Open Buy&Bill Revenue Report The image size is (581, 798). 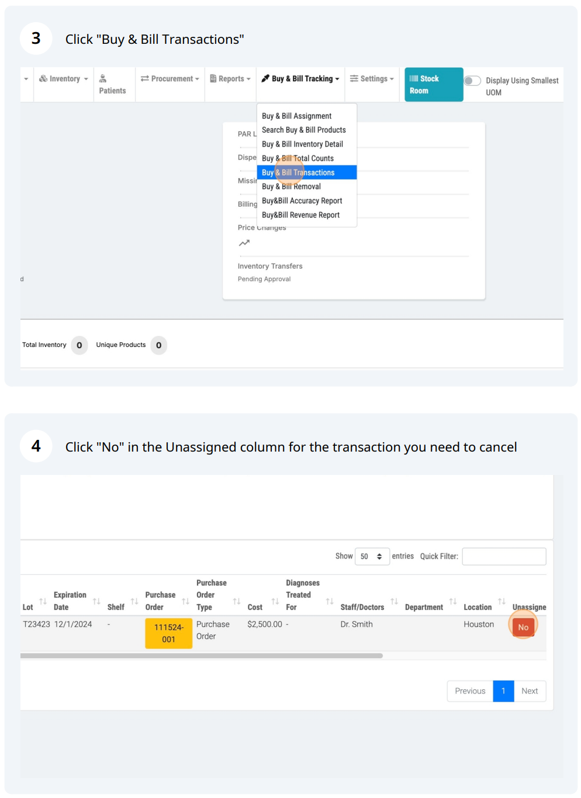pyautogui.click(x=307, y=215)
